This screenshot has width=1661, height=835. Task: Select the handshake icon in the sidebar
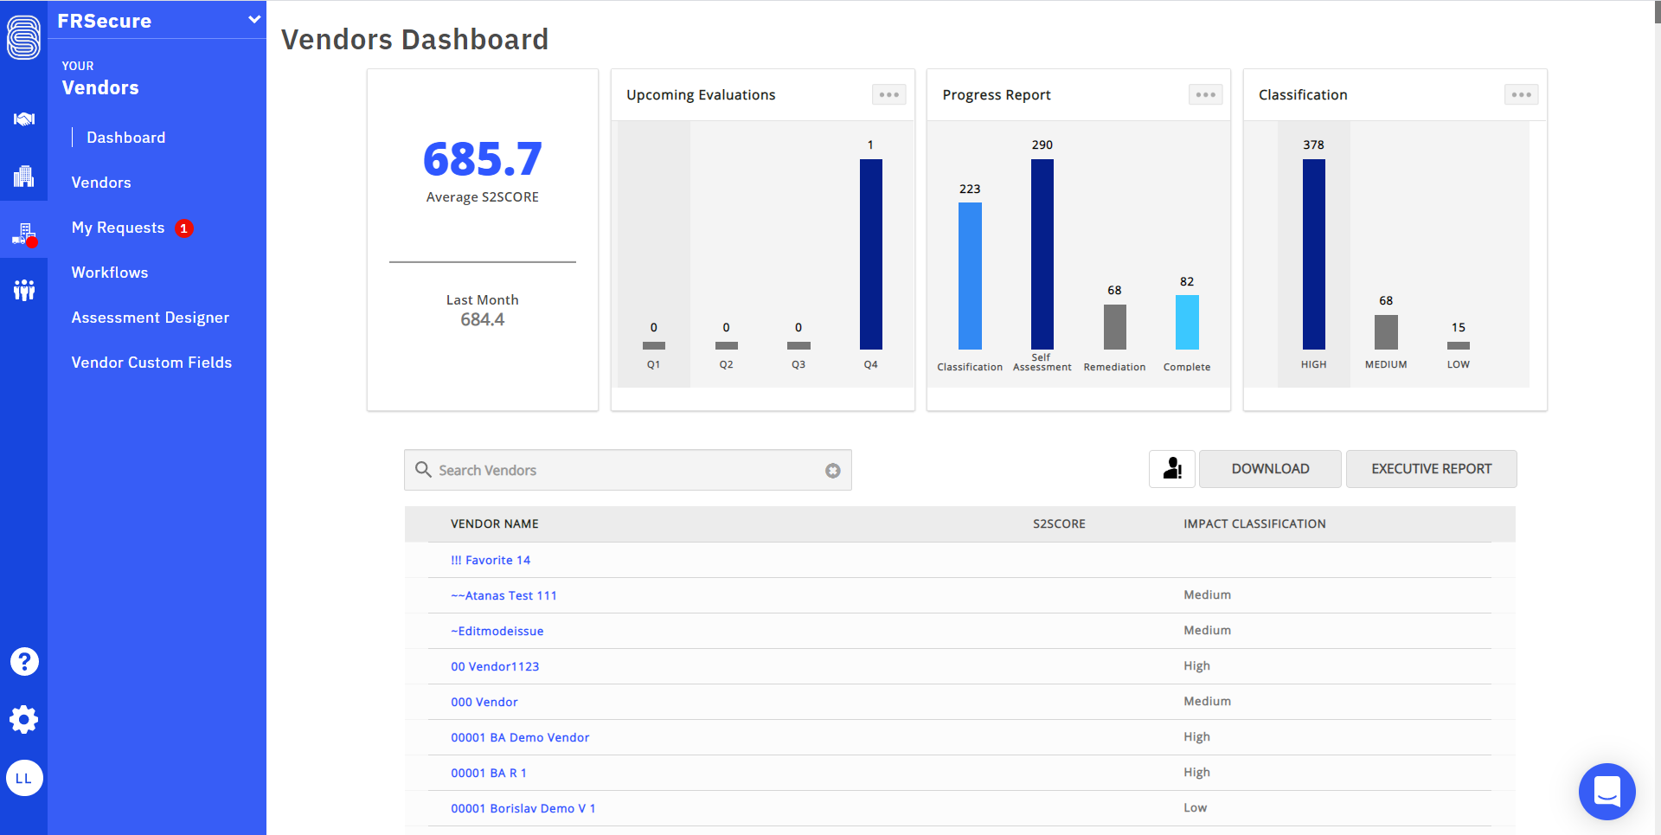[x=23, y=119]
